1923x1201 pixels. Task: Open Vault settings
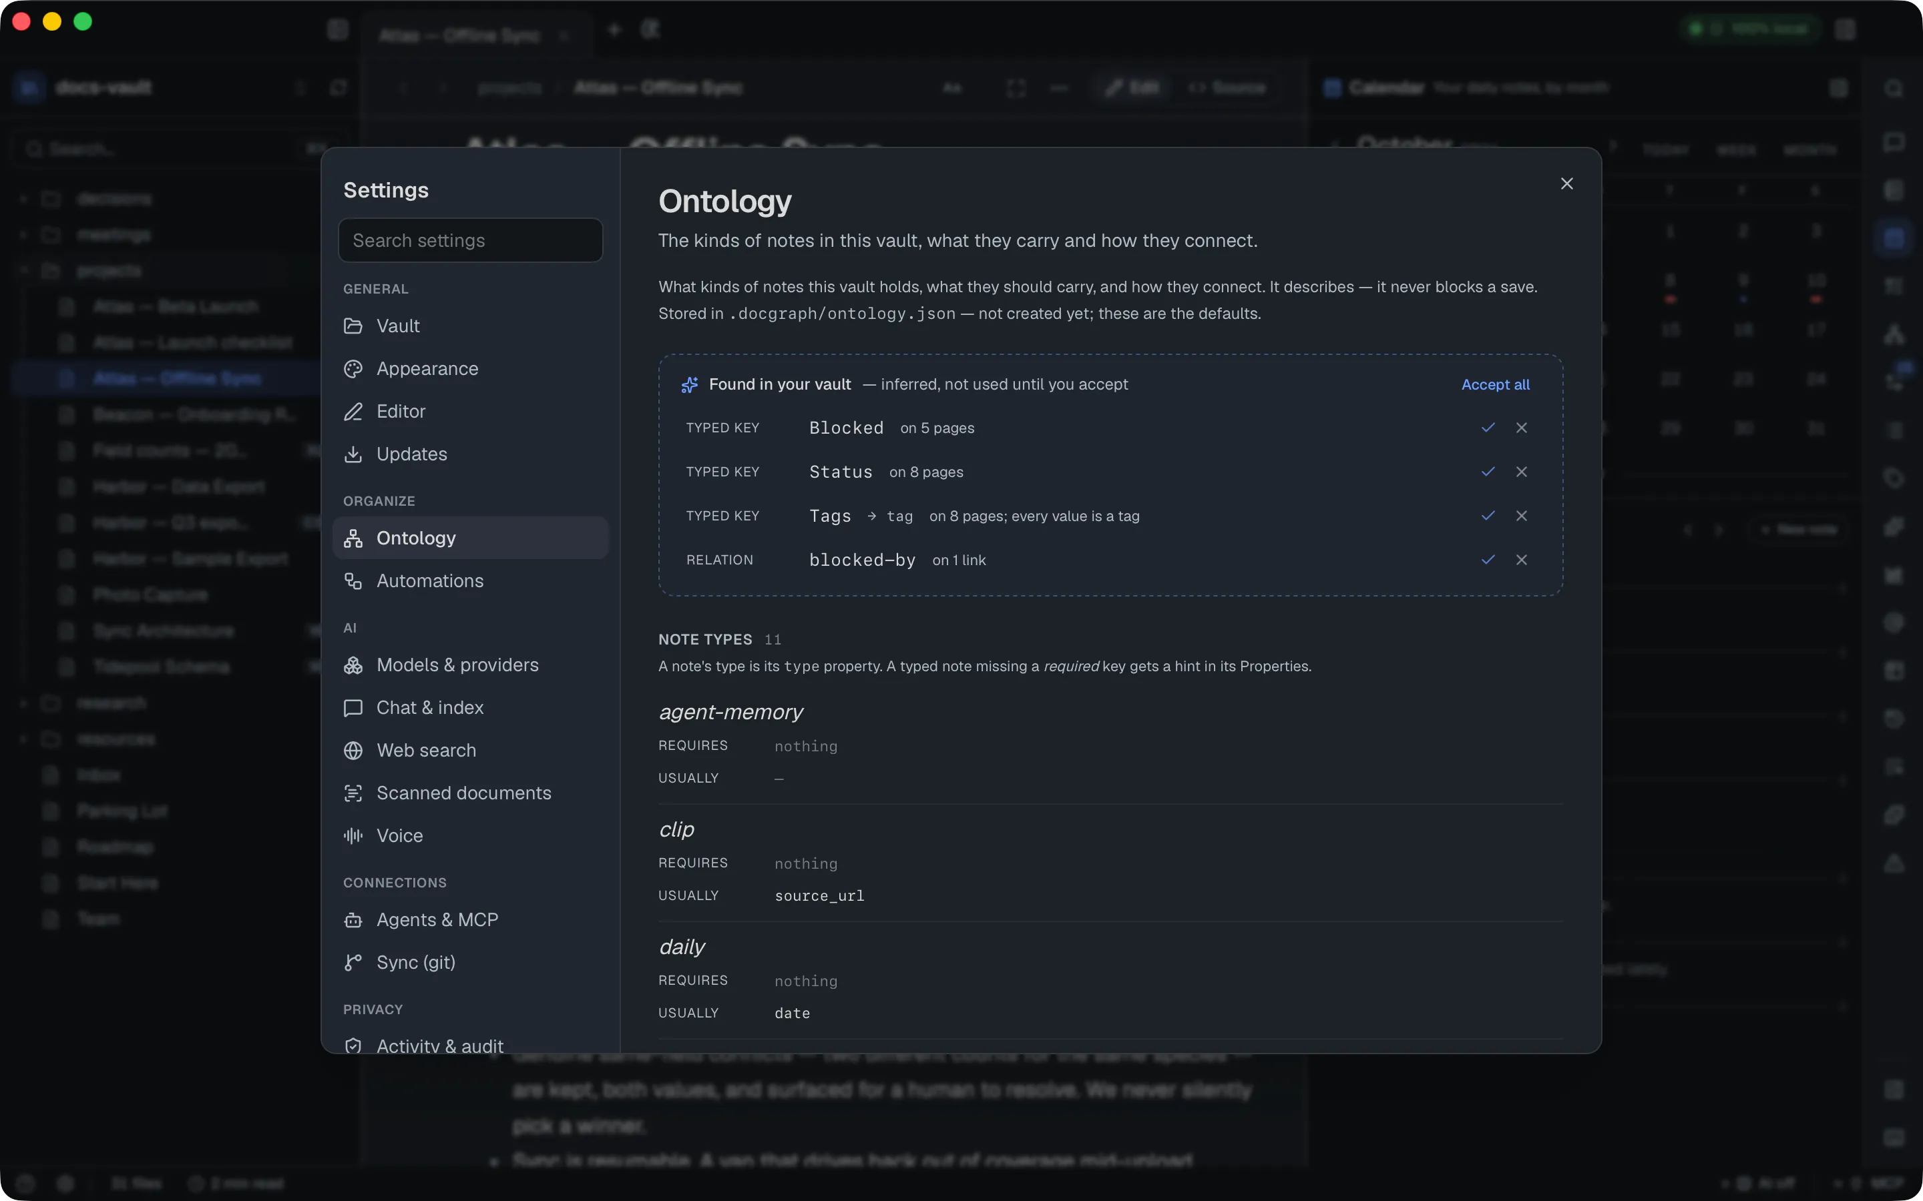point(471,326)
